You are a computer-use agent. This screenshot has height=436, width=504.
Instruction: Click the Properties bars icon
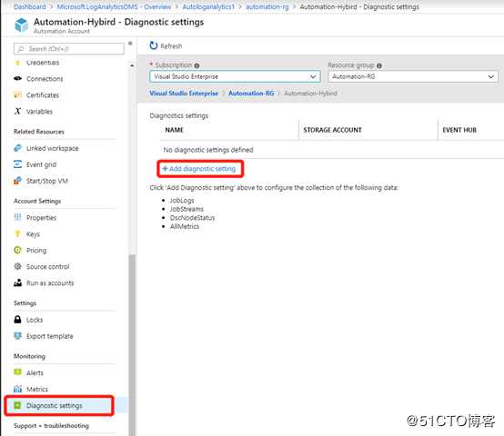click(17, 217)
